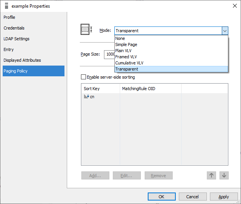The width and height of the screenshot is (241, 204).
Task: Go to Displayed Attributes section
Action: pyautogui.click(x=22, y=60)
